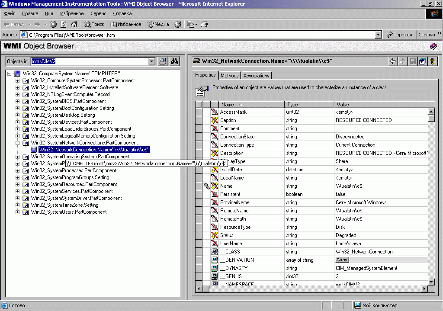
Task: Open the Избранное menu
Action: click(x=72, y=13)
